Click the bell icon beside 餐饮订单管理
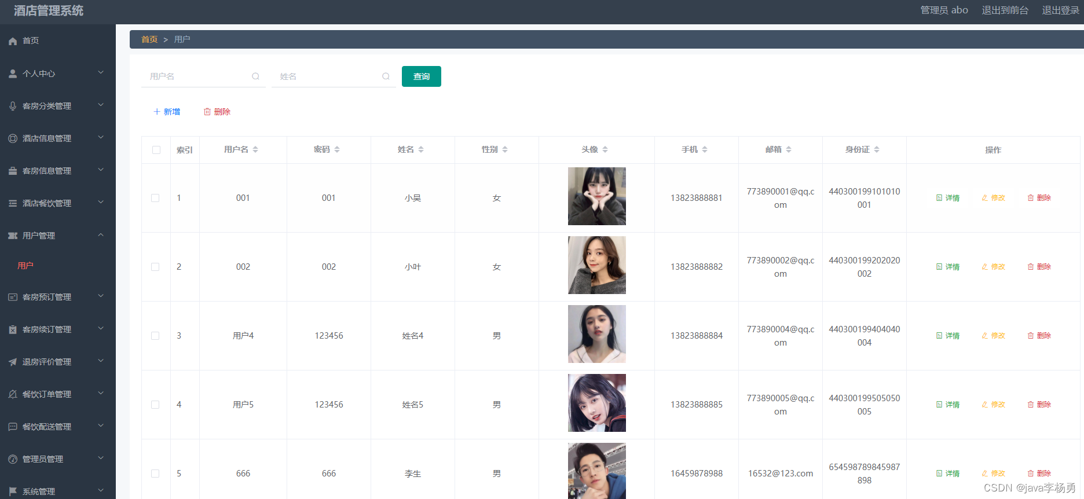The height and width of the screenshot is (499, 1084). (13, 394)
